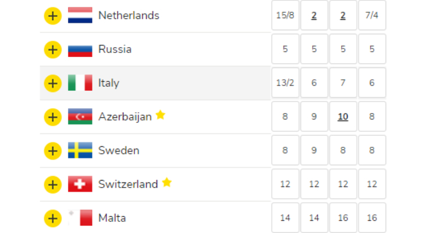
Task: Open the Sweden country name link
Action: (119, 150)
